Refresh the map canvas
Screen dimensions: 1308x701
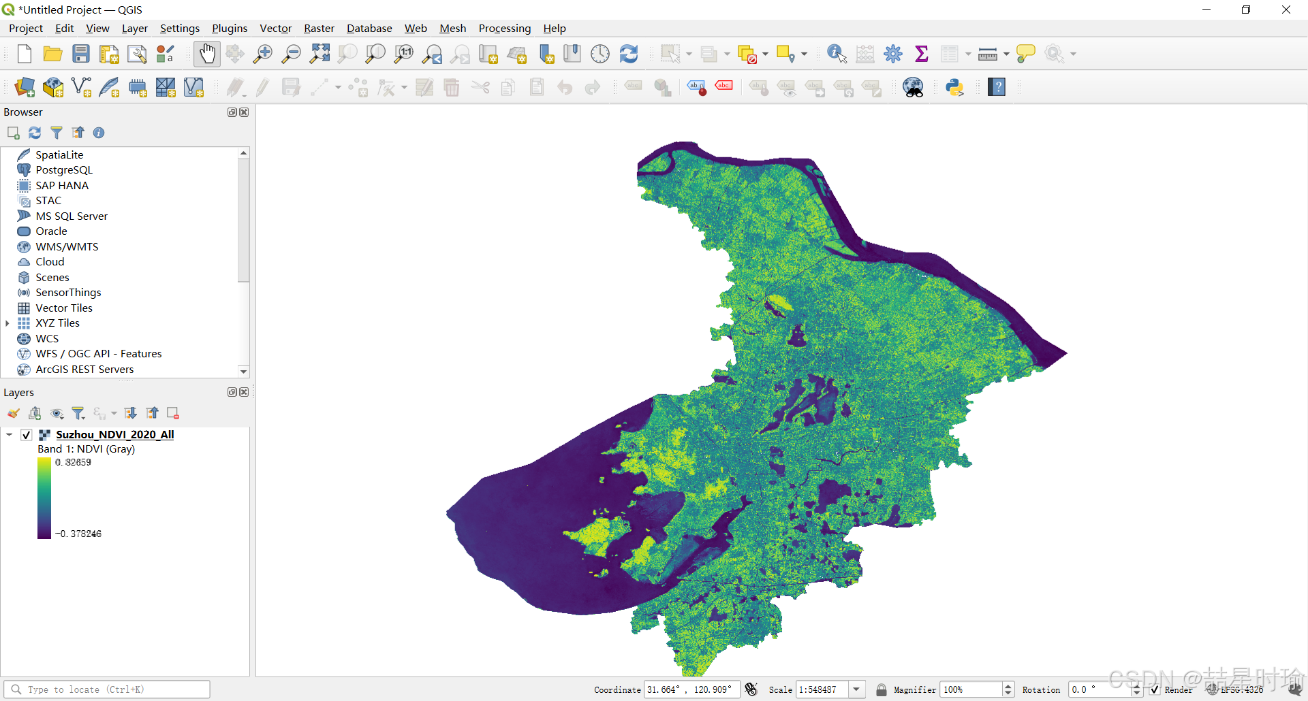(x=628, y=53)
